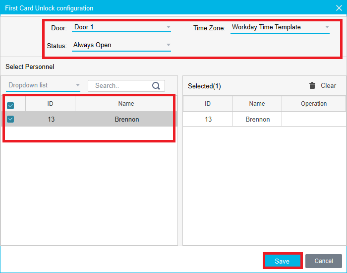This screenshot has width=347, height=273.
Task: Select the Brennon row in the left table
Action: (126, 119)
